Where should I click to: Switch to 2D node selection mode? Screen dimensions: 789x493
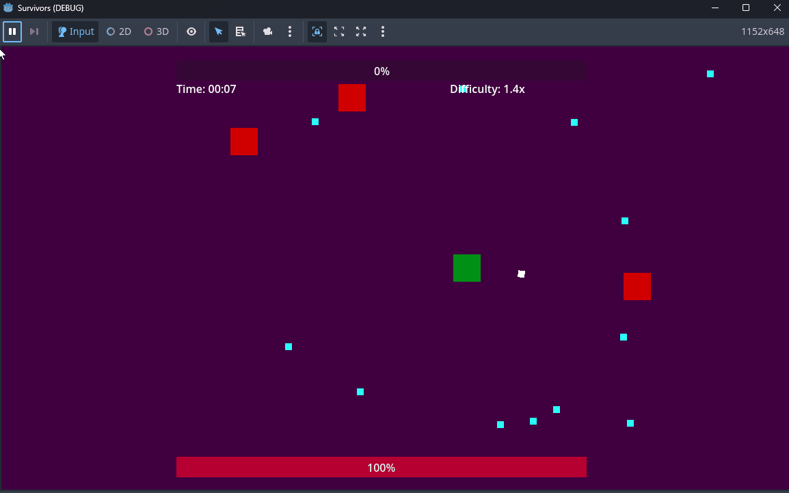(119, 31)
